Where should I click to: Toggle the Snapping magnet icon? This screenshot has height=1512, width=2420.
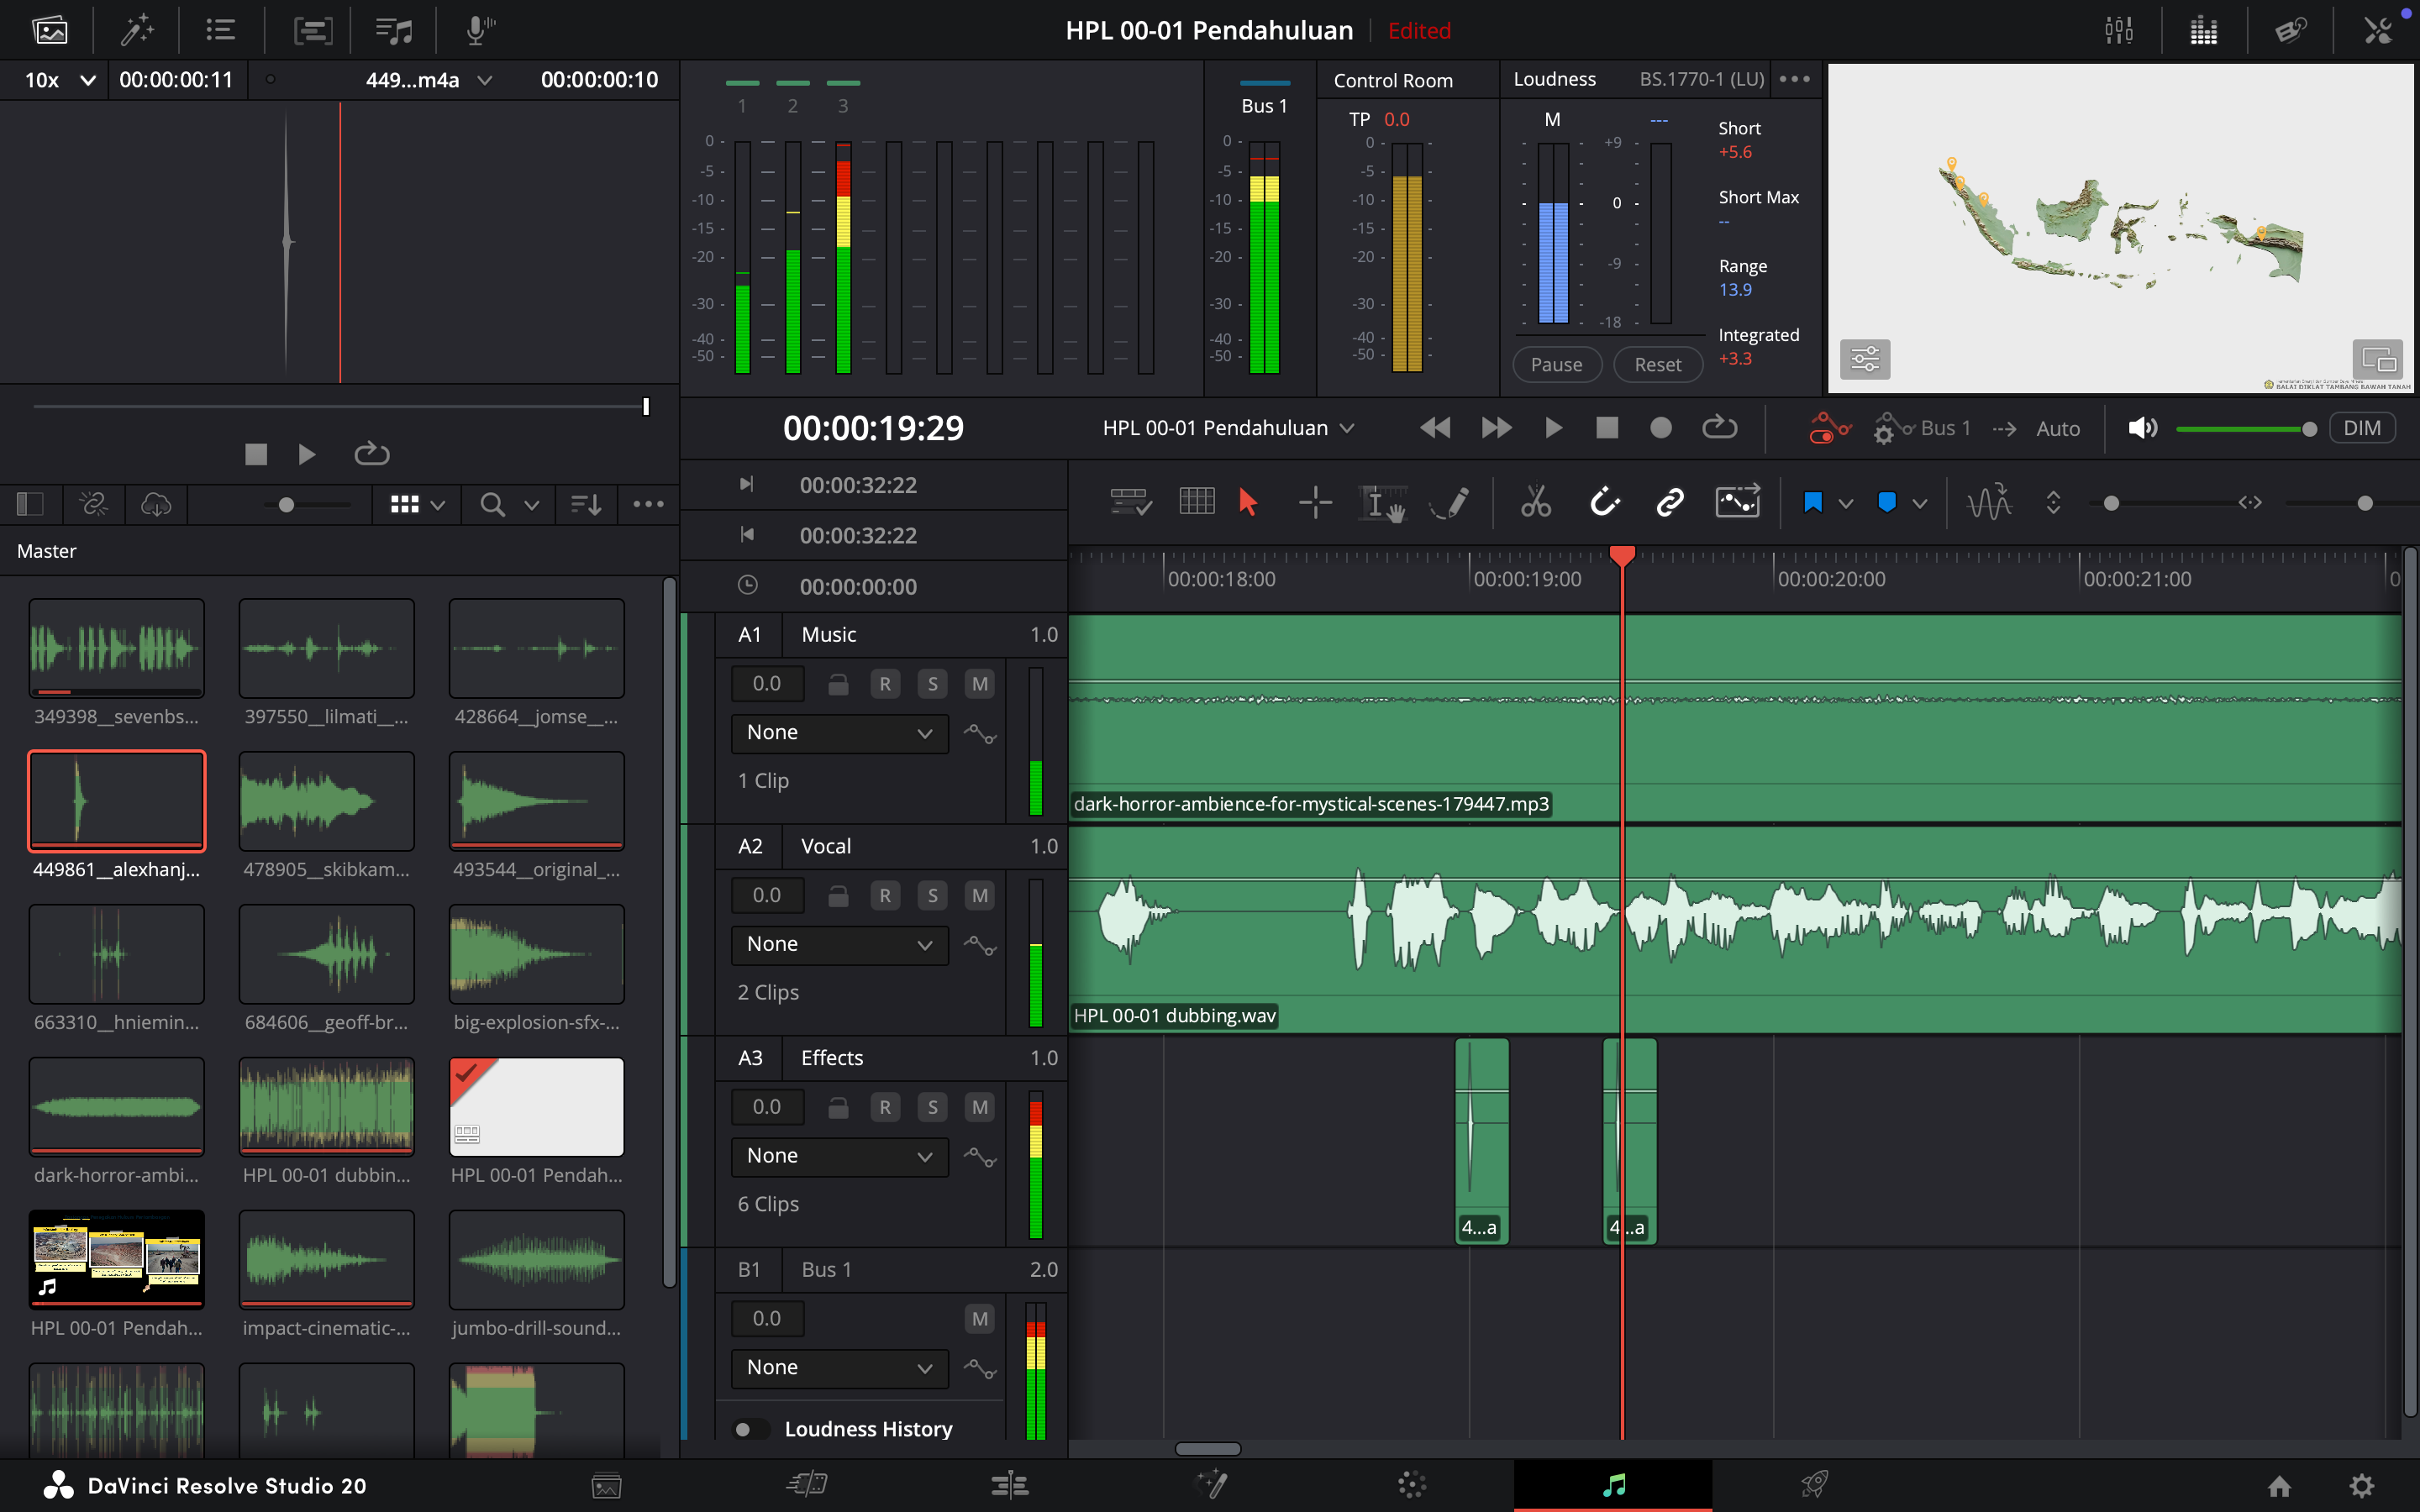click(1604, 502)
